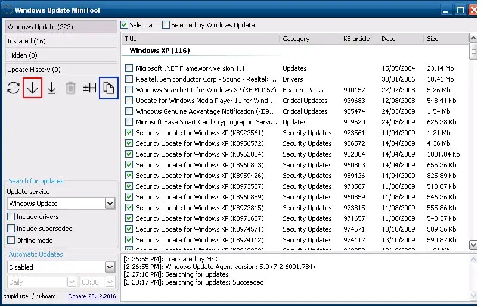Click the Windows XP (116) group header

(160, 51)
